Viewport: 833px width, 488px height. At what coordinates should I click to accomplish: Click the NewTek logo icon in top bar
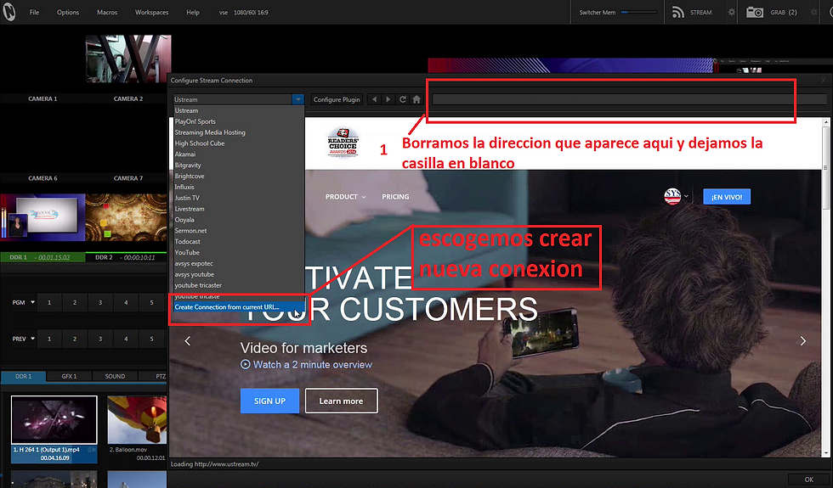pyautogui.click(x=9, y=12)
